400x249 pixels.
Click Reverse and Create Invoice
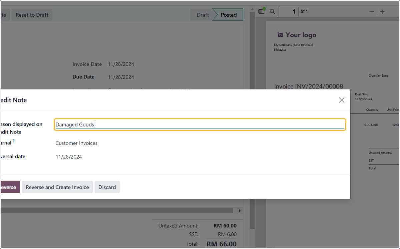click(x=57, y=187)
